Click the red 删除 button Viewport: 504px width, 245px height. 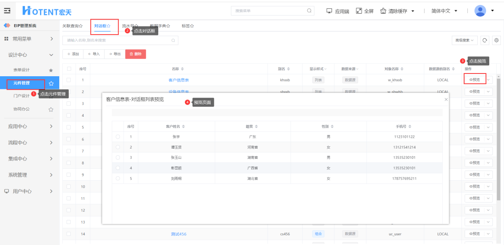click(x=136, y=54)
